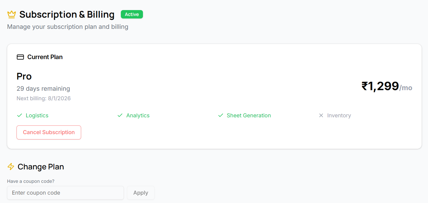The width and height of the screenshot is (428, 203).
Task: Click the Have a coupon code? label
Action: [31, 181]
